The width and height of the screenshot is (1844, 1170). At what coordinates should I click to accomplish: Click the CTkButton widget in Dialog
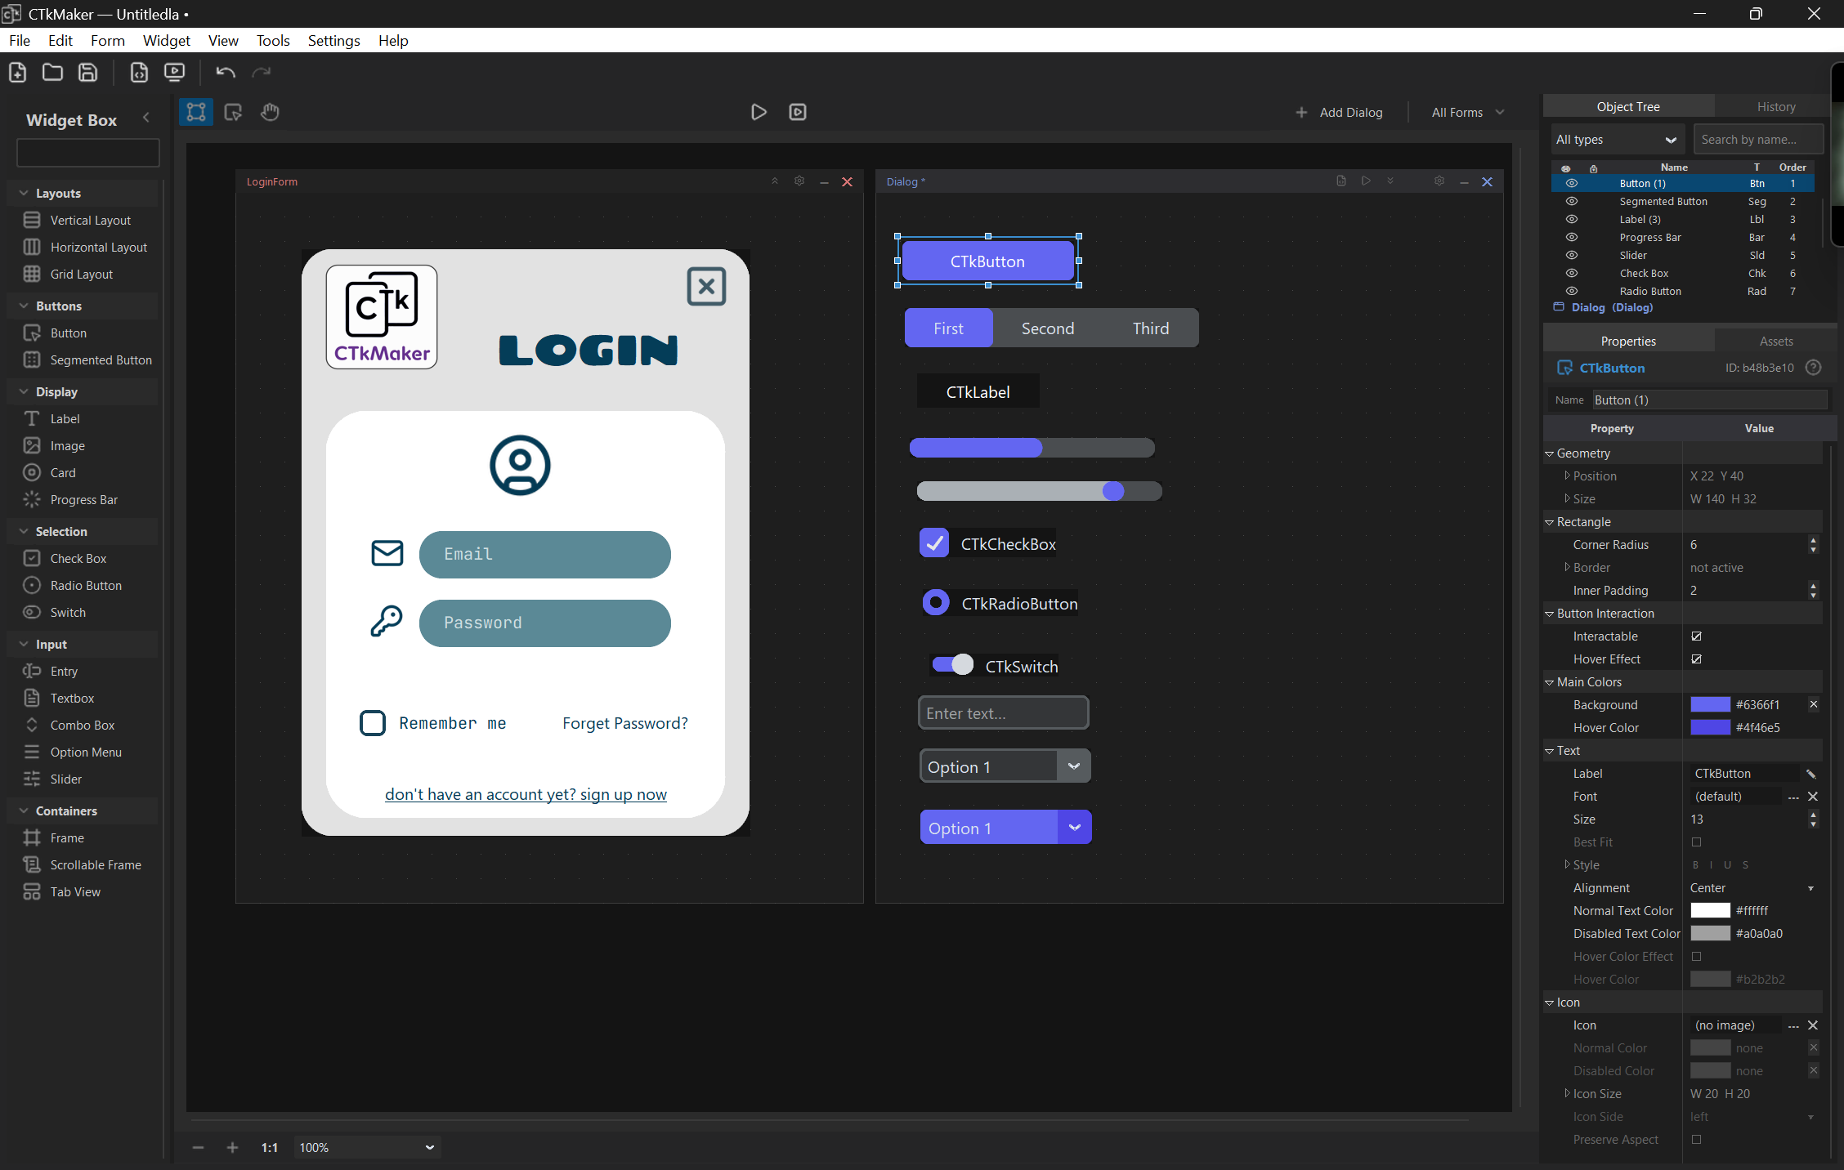coord(987,261)
